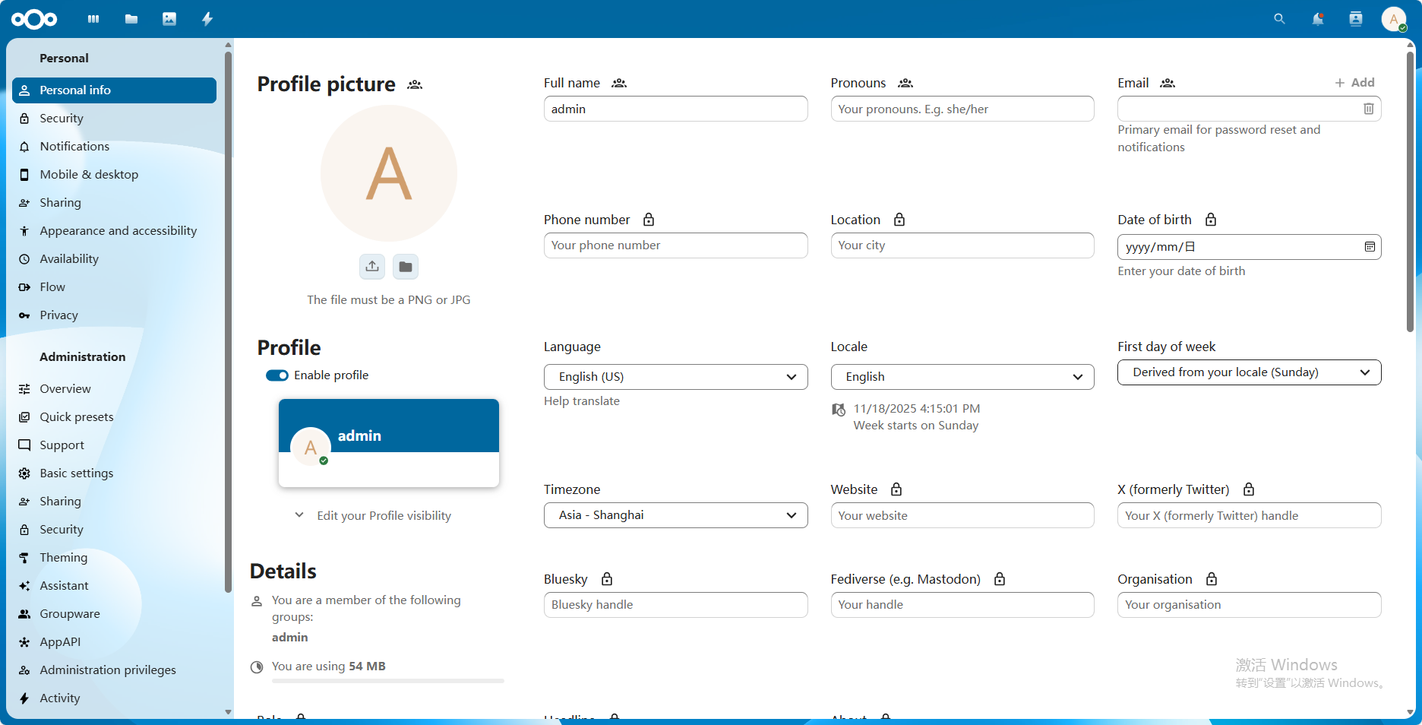
Task: Open the admin user avatar menu
Action: click(x=1394, y=19)
